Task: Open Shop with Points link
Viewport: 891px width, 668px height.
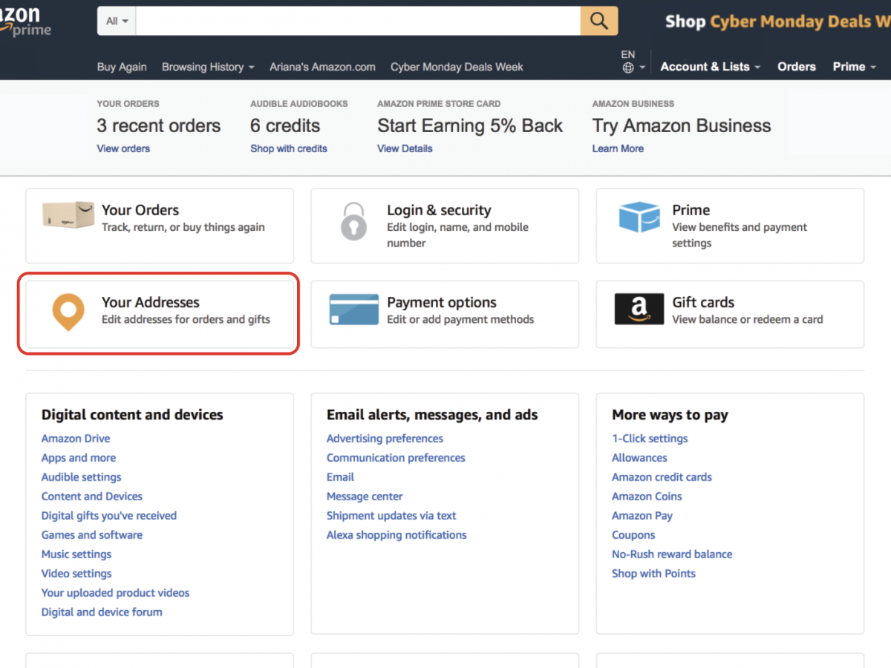Action: click(653, 574)
